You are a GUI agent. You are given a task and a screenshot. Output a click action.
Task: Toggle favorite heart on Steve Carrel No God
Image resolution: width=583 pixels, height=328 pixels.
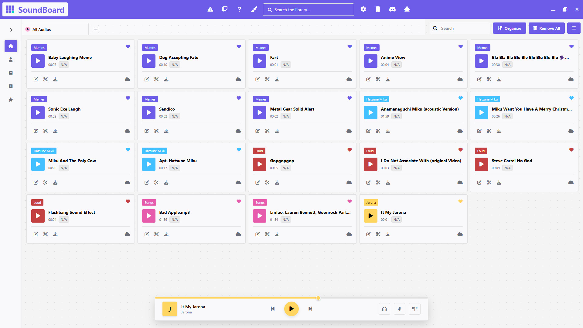coord(571,150)
